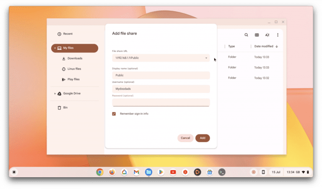Open the AZ sort options
Viewport: 322px width, 189px height.
267,35
